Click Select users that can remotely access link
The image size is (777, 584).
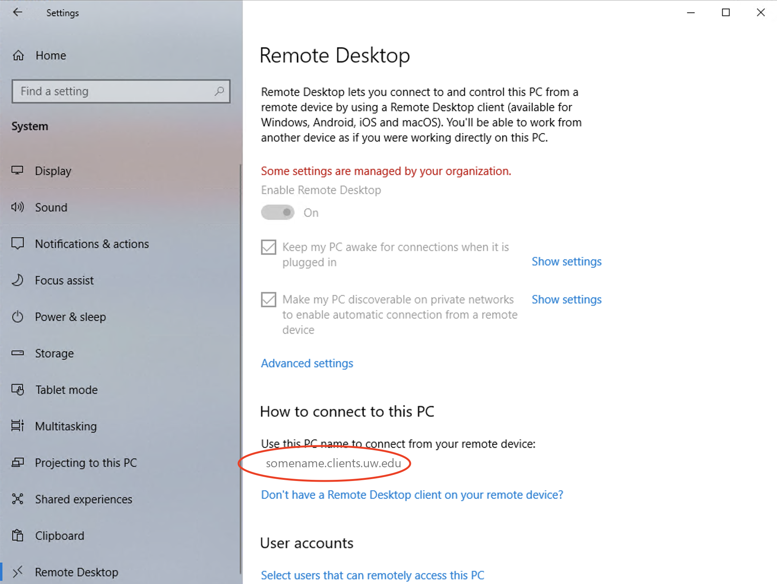[x=373, y=575]
